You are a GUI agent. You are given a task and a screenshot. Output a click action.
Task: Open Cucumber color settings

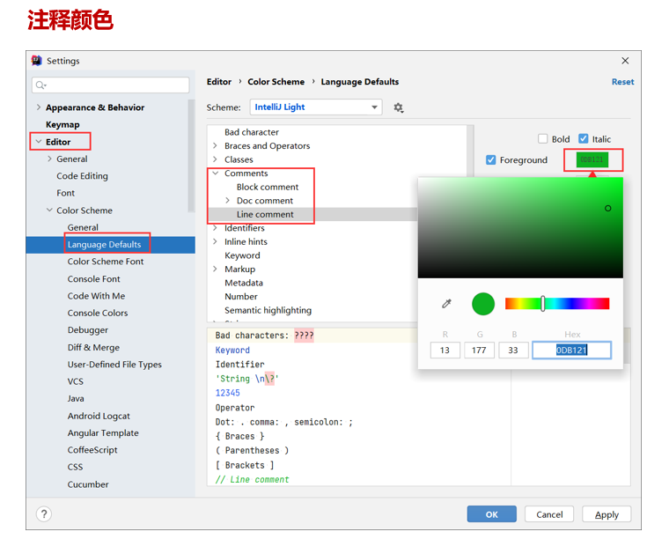click(x=88, y=484)
